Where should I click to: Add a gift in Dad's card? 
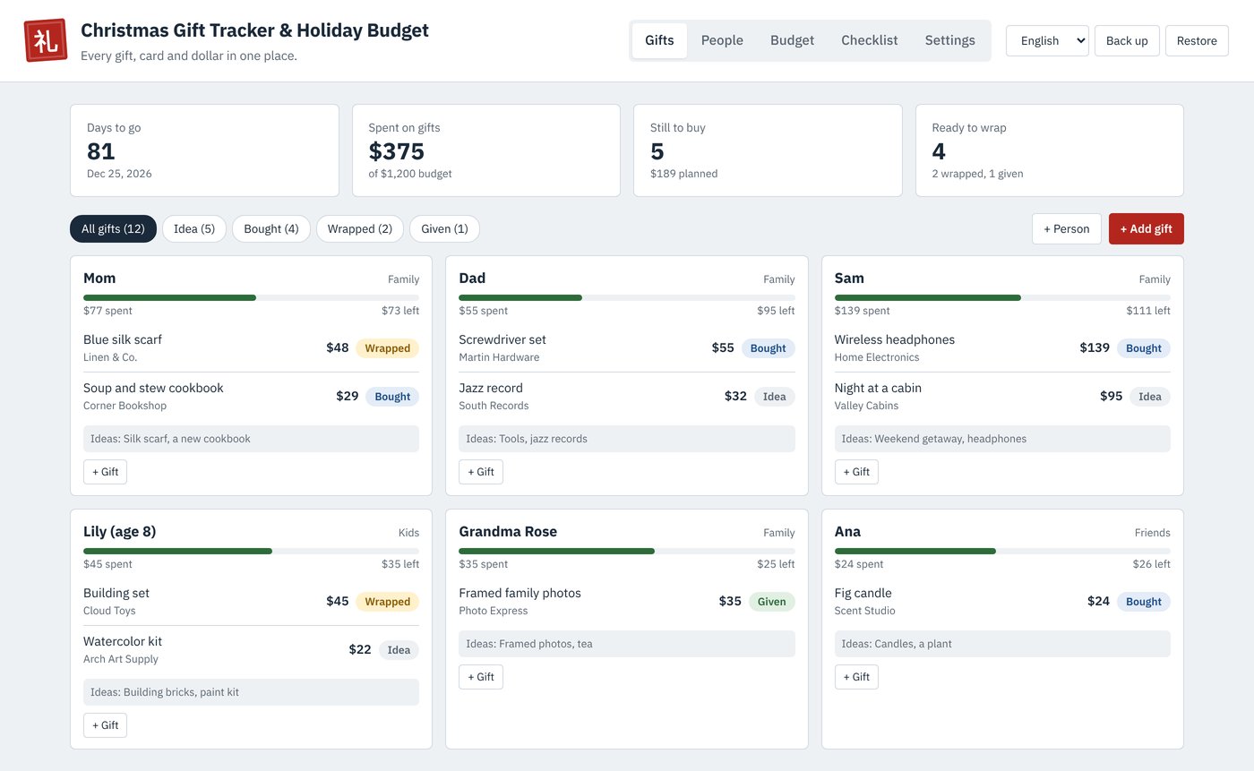(481, 472)
